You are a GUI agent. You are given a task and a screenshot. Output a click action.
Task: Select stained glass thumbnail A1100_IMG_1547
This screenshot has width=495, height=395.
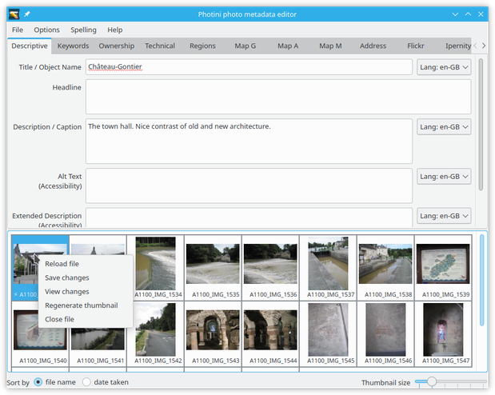coord(443,334)
